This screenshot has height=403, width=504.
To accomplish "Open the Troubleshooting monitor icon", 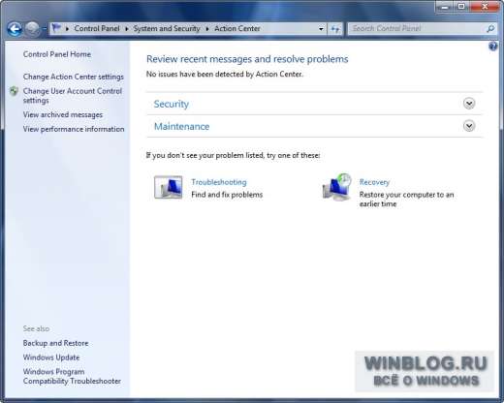I will click(168, 187).
